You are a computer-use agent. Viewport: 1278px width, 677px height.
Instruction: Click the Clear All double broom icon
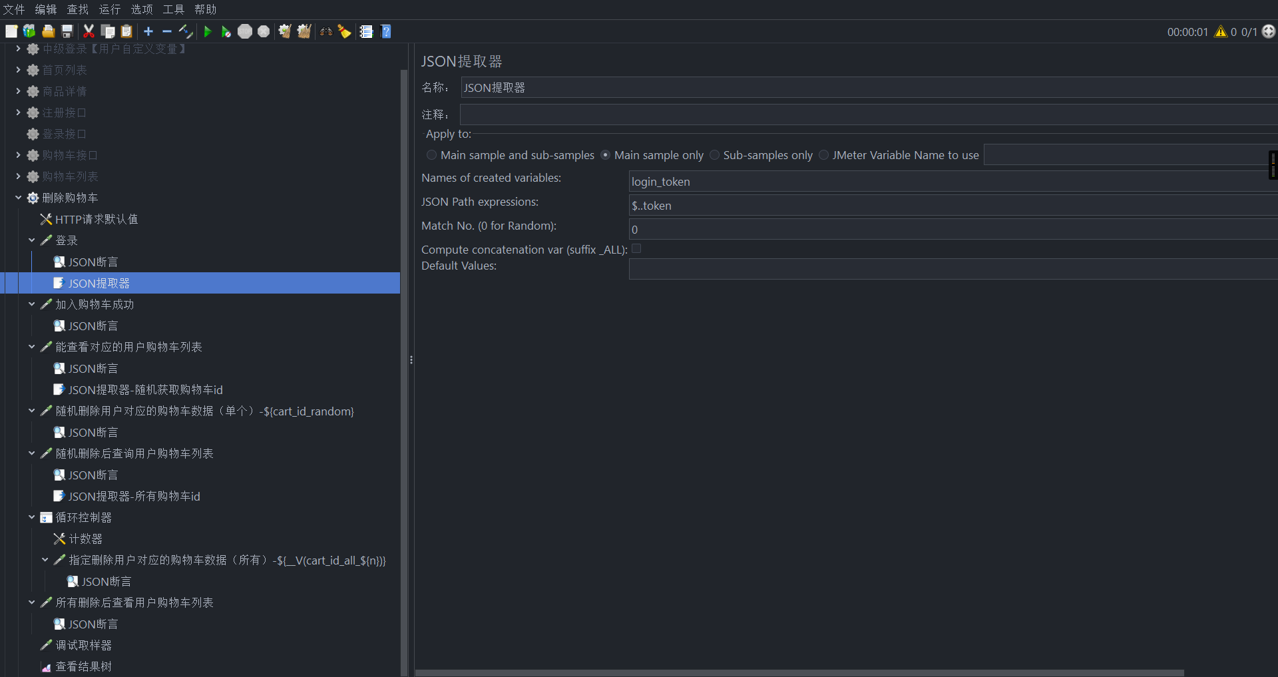(x=304, y=31)
